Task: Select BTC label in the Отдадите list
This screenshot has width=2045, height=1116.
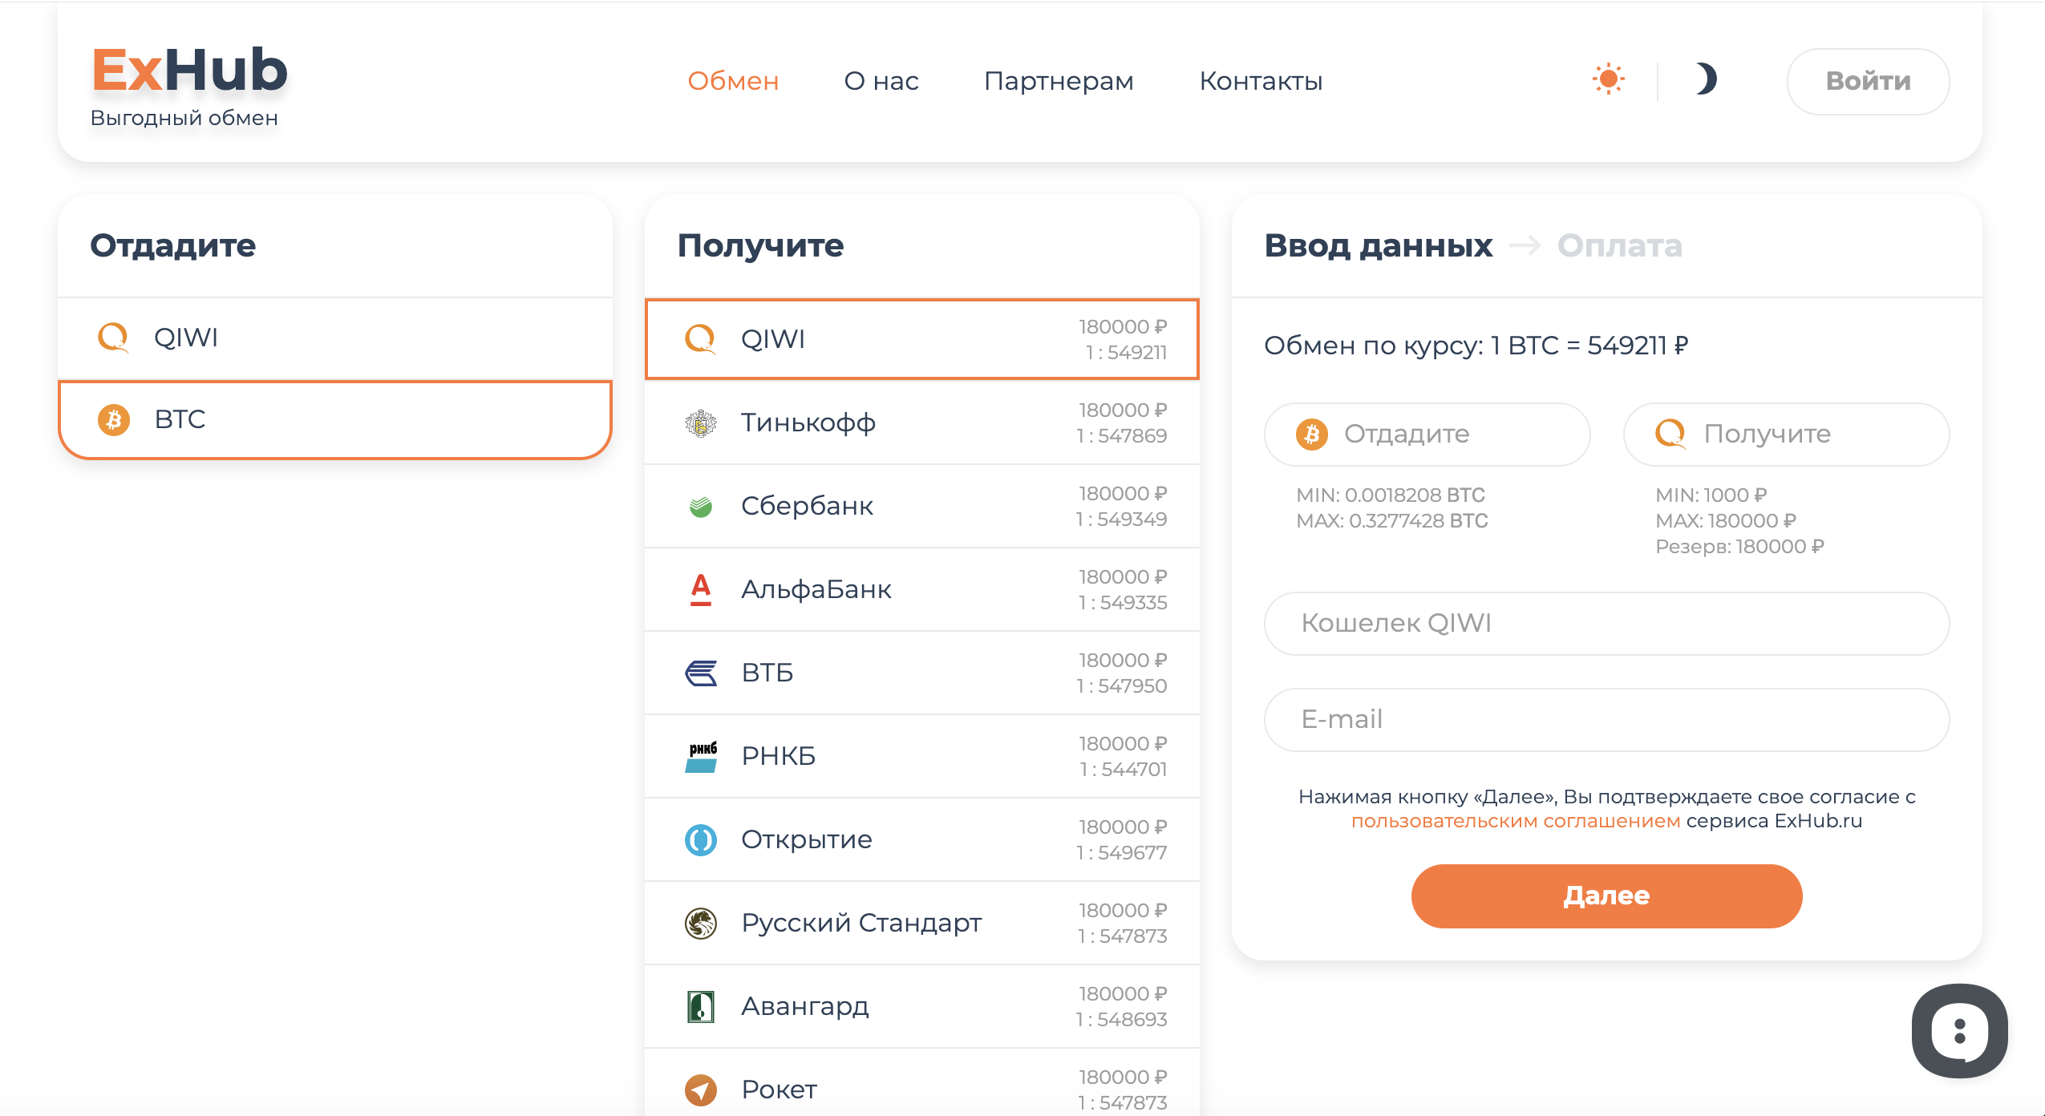Action: click(x=180, y=419)
